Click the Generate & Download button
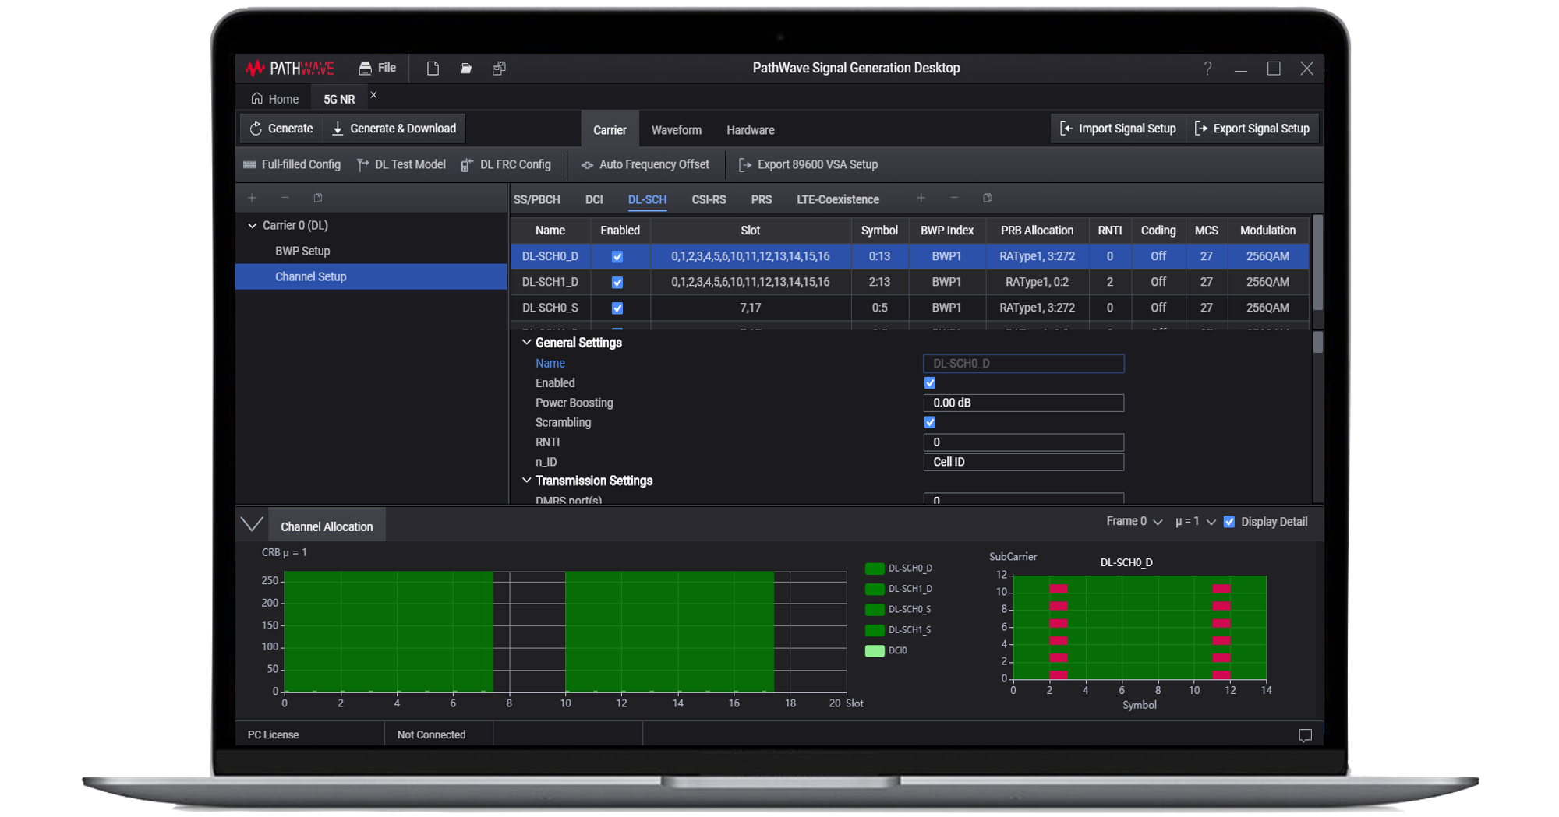Image resolution: width=1559 pixels, height=817 pixels. (x=394, y=128)
